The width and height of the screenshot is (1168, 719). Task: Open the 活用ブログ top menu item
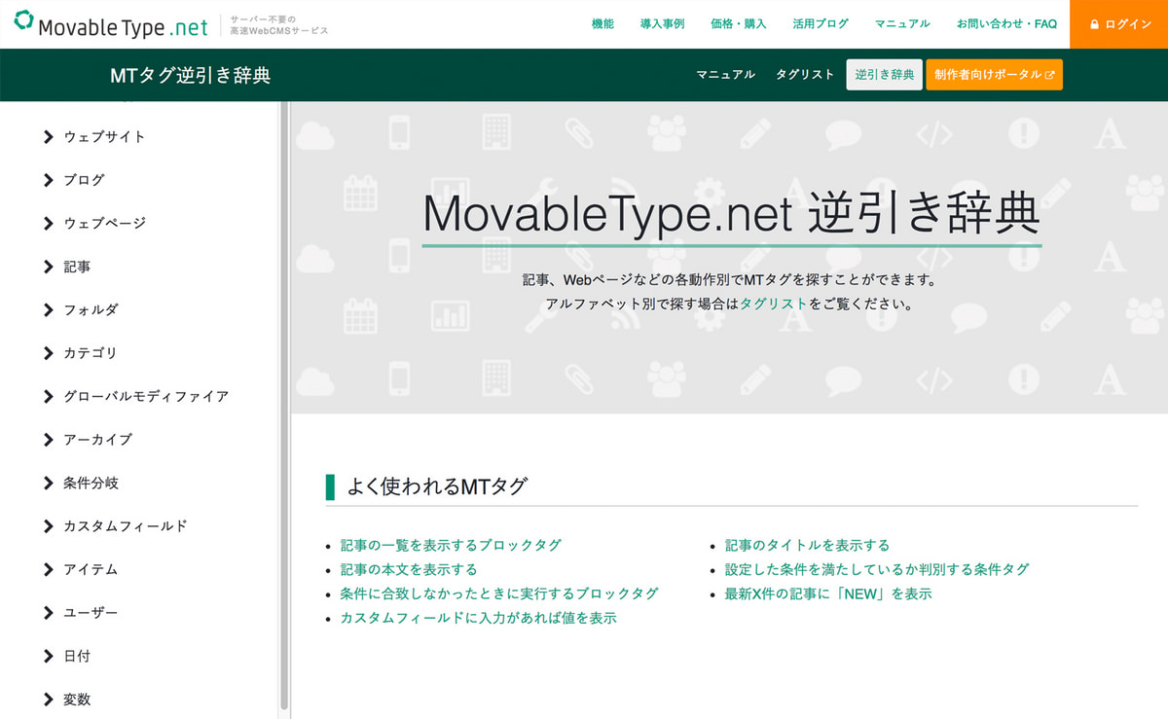pyautogui.click(x=821, y=24)
